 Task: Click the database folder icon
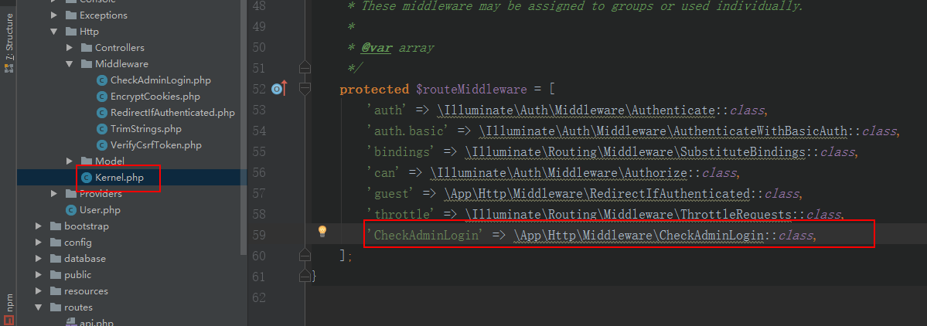(x=55, y=259)
